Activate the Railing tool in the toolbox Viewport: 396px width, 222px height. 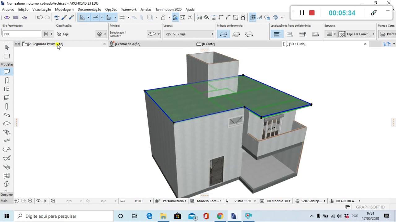(x=7, y=141)
